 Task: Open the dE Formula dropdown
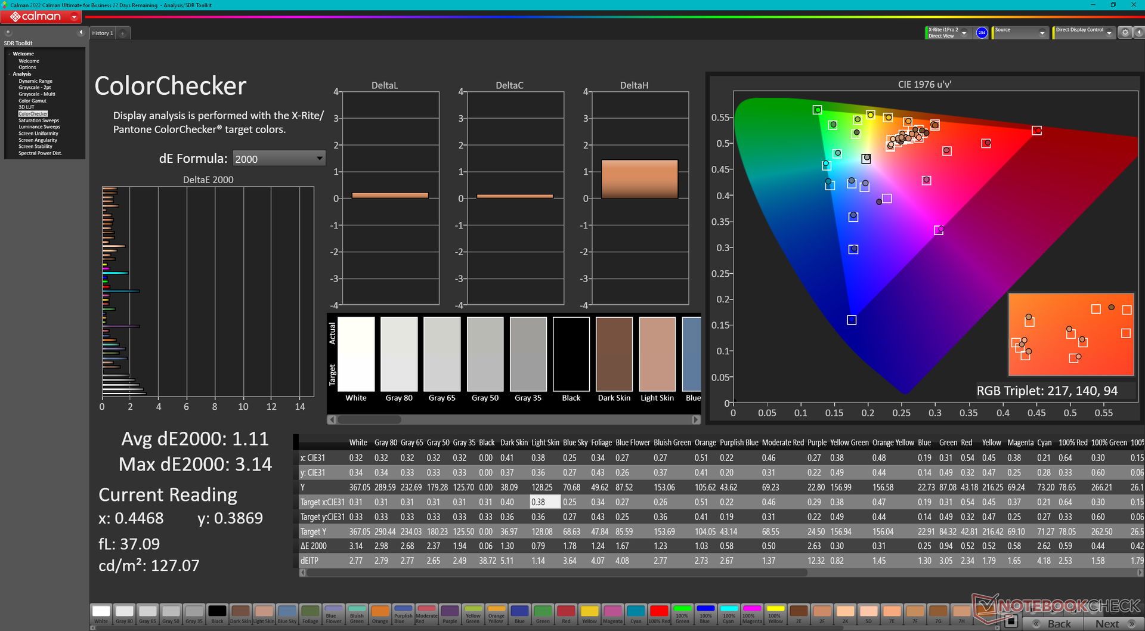(x=278, y=159)
